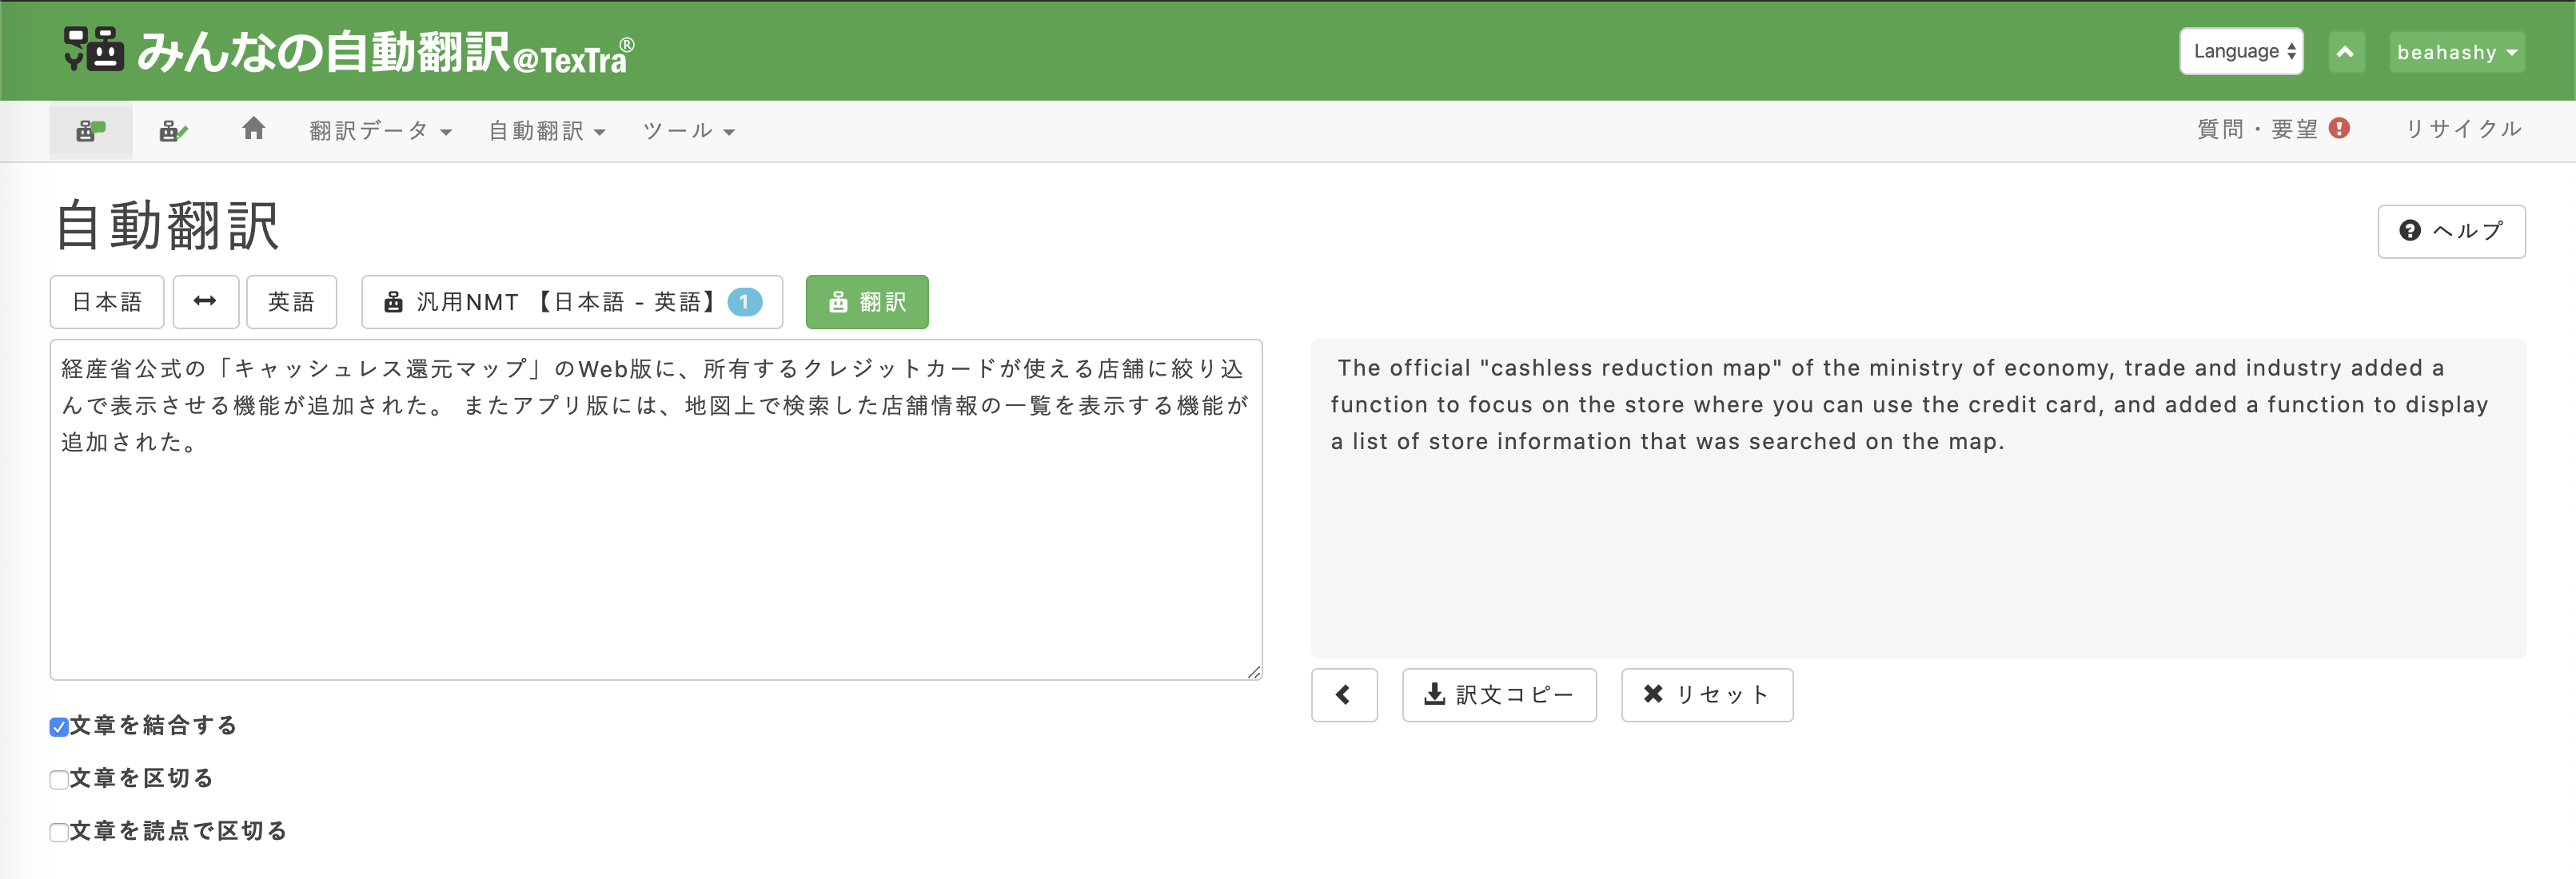Click the robot chat icon in navbar
Viewport: 2576px width, 879px height.
point(91,131)
